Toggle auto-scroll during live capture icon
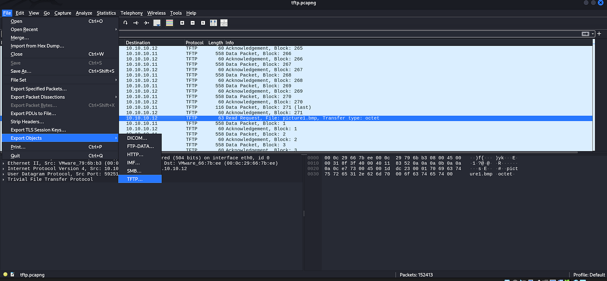The height and width of the screenshot is (281, 607). (x=157, y=23)
